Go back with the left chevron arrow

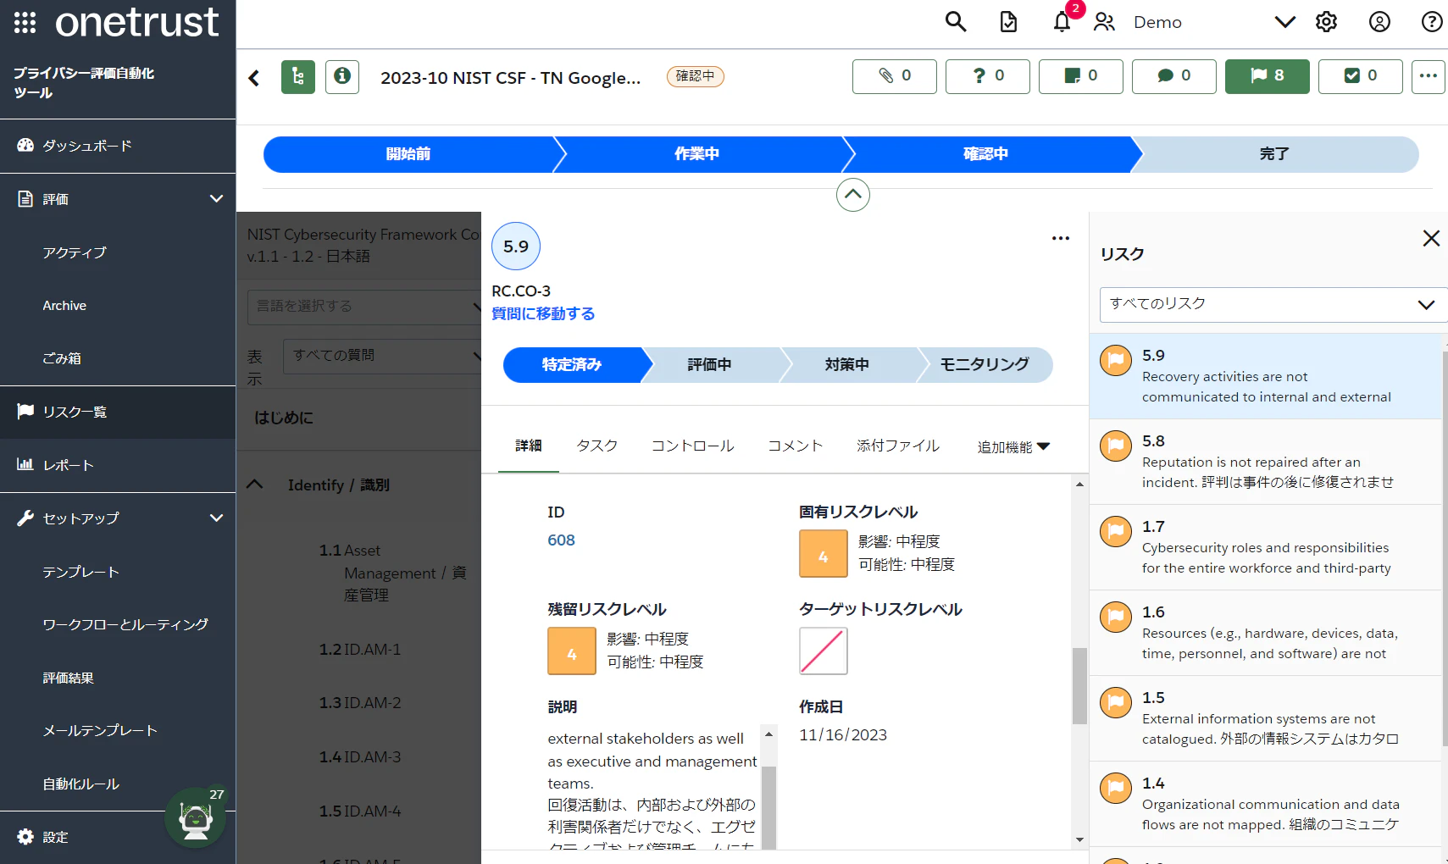coord(254,78)
